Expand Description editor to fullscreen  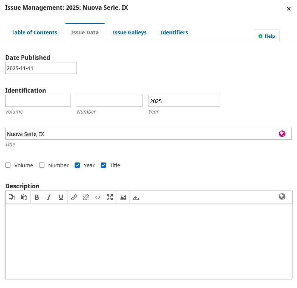pos(110,197)
